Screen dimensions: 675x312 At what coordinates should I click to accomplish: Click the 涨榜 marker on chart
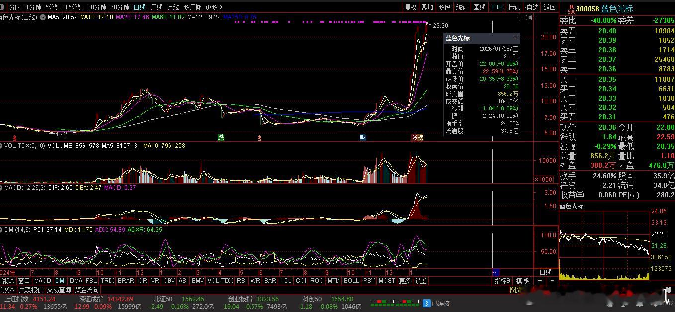click(417, 138)
